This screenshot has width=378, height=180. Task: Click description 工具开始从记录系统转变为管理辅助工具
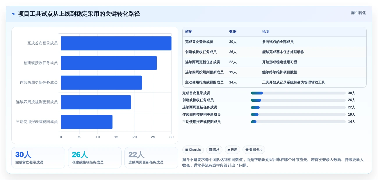(294, 82)
